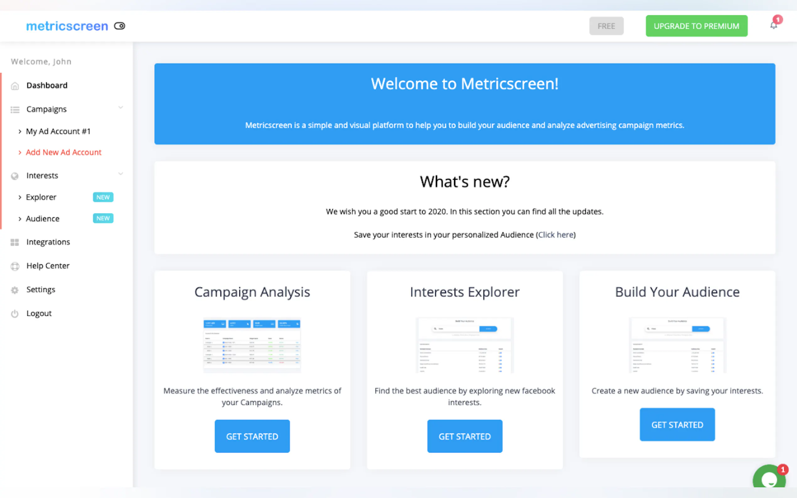This screenshot has width=797, height=498.
Task: Click arrow beside Add New Ad Account
Action: click(20, 152)
